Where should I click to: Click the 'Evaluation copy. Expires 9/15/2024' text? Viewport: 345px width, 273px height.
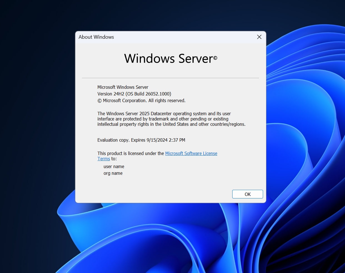[x=141, y=140]
